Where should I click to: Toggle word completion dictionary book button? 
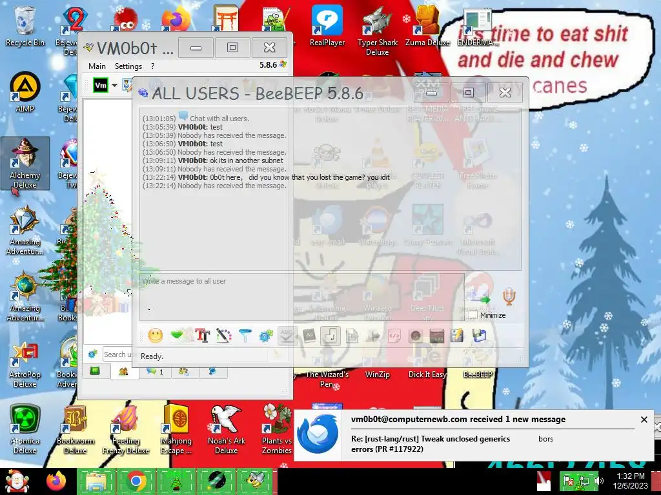point(309,336)
